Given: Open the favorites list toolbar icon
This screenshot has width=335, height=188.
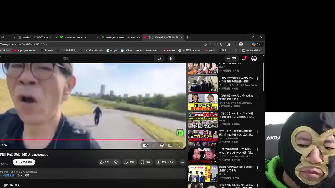Looking at the screenshot, I should point(234,44).
